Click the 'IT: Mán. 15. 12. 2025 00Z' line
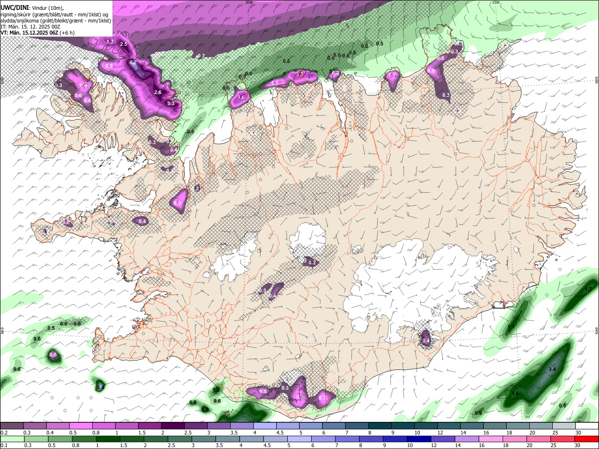 (30, 27)
